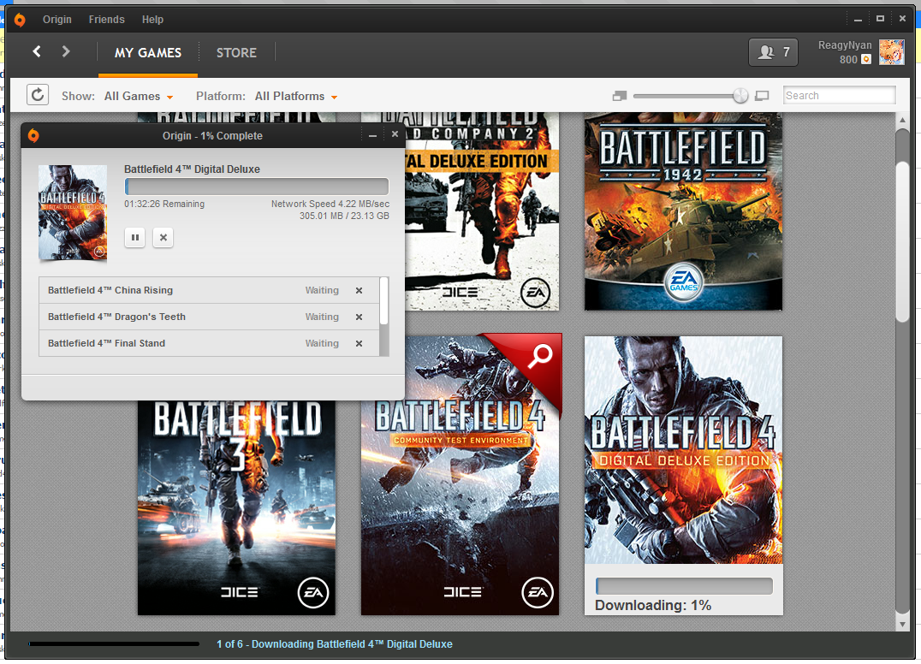Select the Battlefield 4 China Rising row
Viewport: 921px width, 664px height.
pos(209,291)
